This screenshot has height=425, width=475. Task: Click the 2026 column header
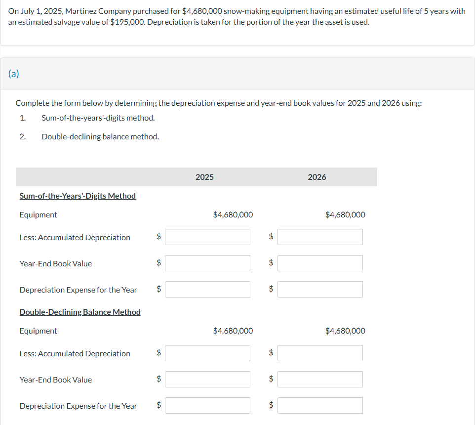click(317, 176)
